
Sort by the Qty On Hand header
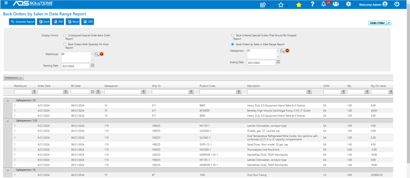(378, 86)
